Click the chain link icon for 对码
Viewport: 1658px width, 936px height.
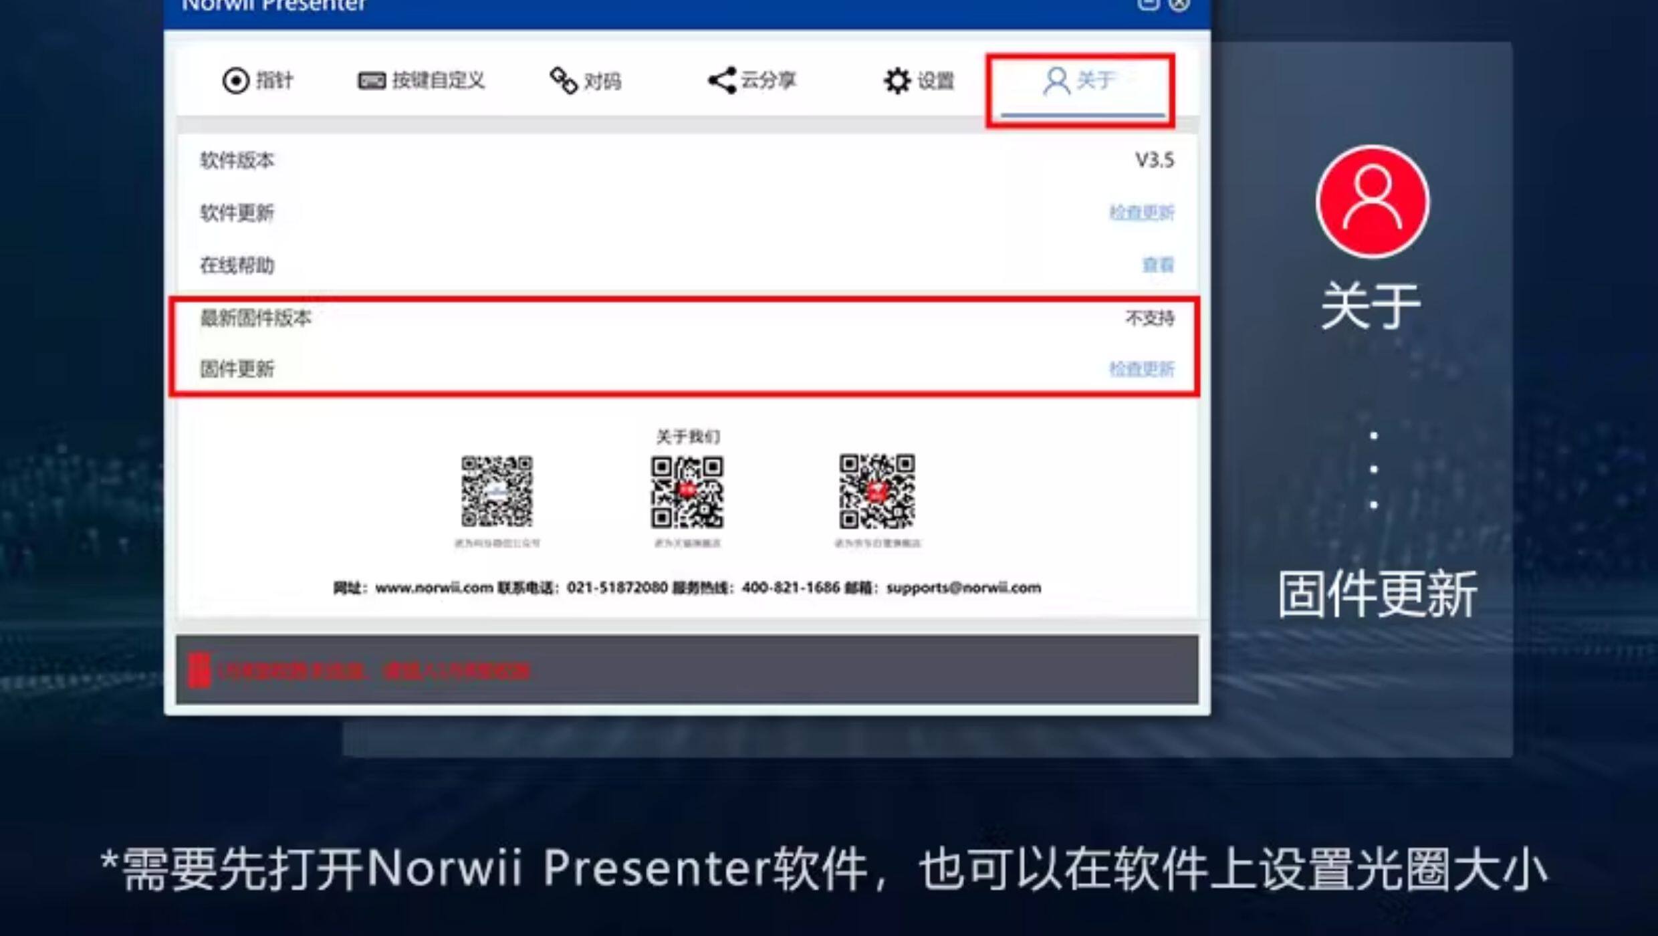coord(563,81)
